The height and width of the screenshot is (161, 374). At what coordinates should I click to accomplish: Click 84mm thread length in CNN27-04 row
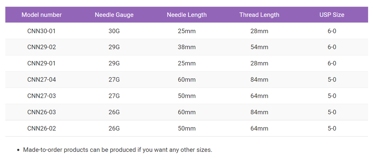(259, 80)
